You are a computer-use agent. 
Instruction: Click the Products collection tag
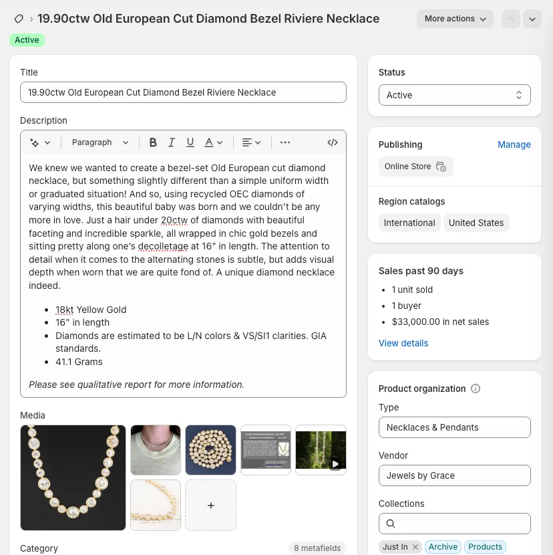click(x=485, y=547)
